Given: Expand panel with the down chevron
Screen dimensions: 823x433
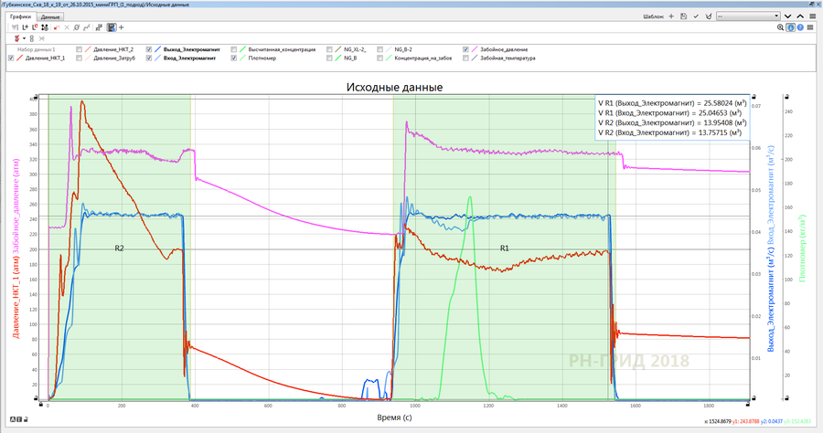Looking at the screenshot, I should (788, 16).
